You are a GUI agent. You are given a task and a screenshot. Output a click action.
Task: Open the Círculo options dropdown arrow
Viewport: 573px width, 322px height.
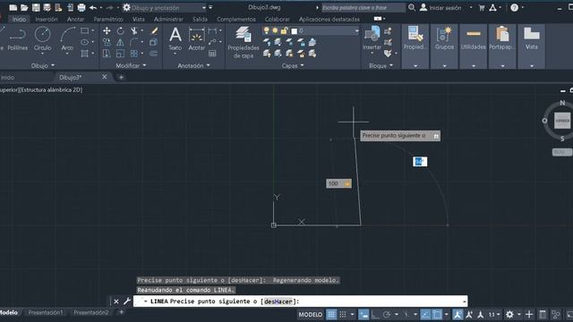(42, 54)
